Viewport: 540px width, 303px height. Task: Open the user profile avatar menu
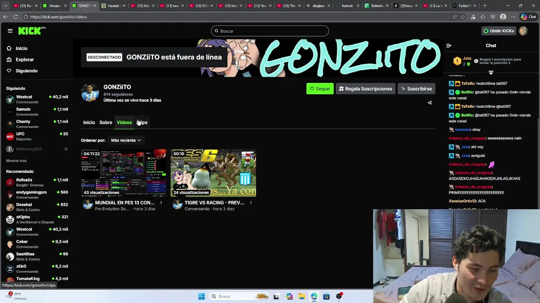tap(523, 31)
